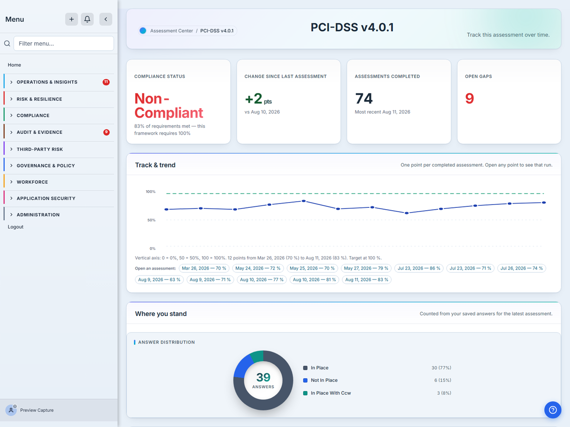Open the Assessment Center breadcrumb link
This screenshot has width=570, height=427.
pyautogui.click(x=171, y=31)
